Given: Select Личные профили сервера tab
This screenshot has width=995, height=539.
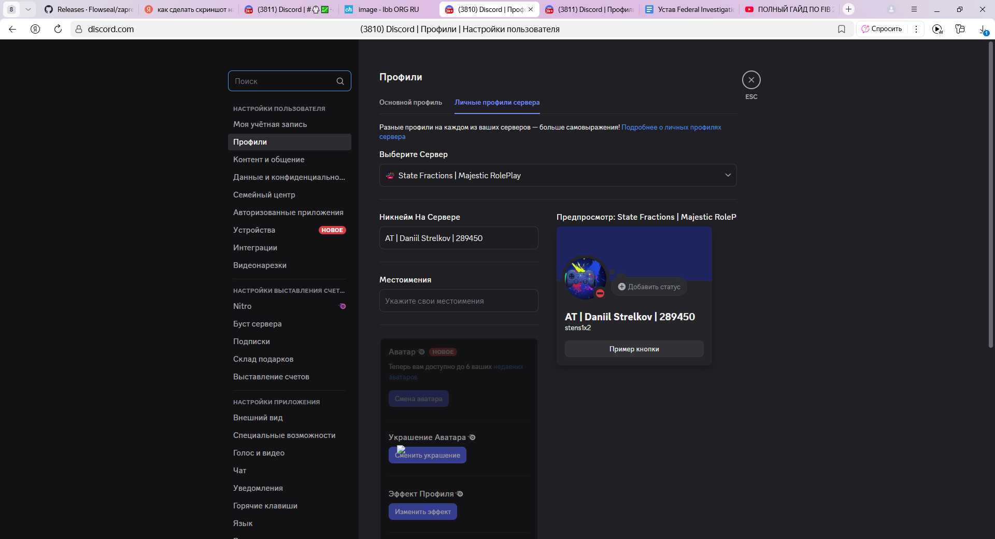Looking at the screenshot, I should click(497, 103).
